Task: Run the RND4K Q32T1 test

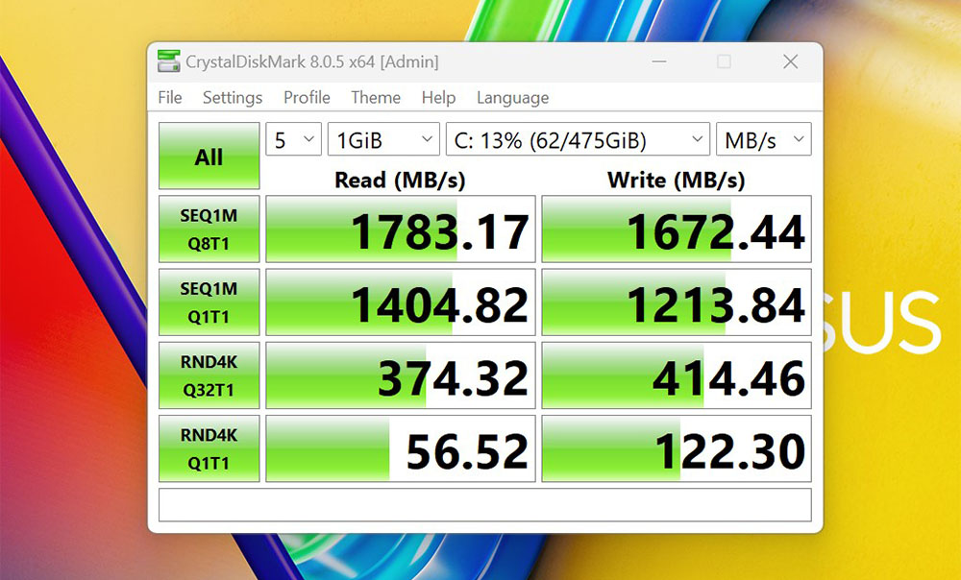Action: [209, 375]
